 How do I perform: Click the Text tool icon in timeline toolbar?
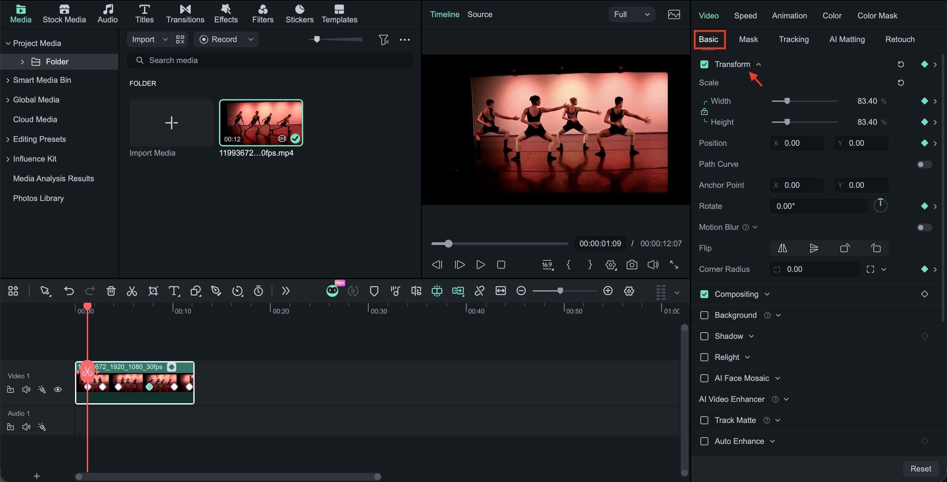point(174,291)
